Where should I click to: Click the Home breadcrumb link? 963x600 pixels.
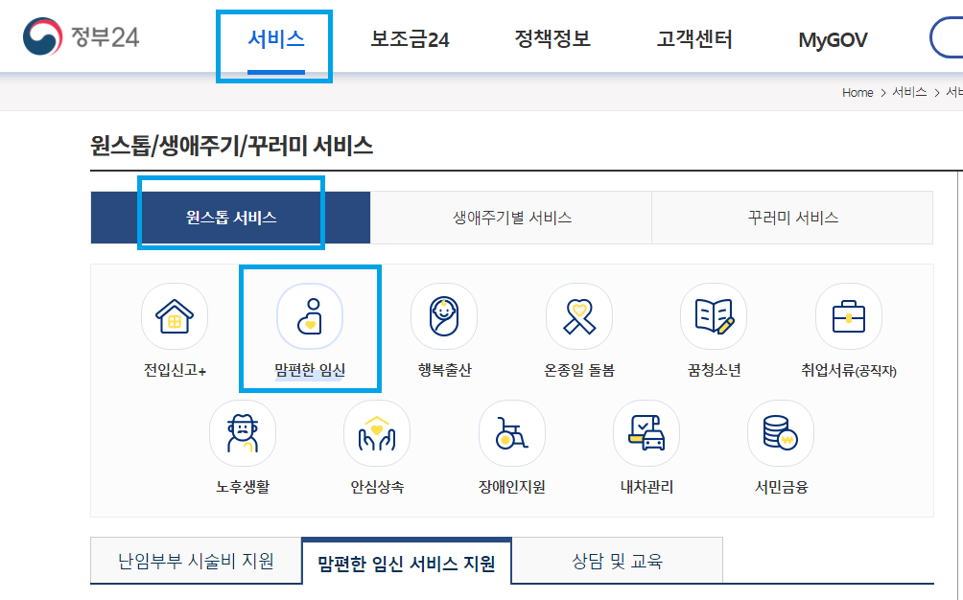click(857, 93)
